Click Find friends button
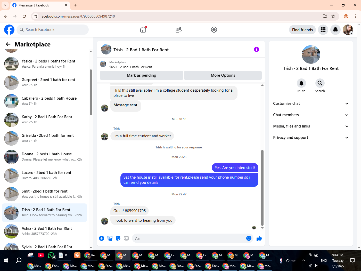361x271 pixels. point(302,30)
